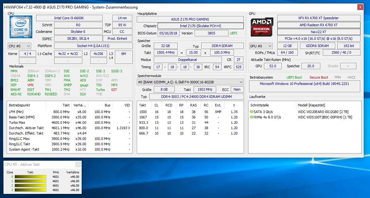
Task: Click the ECC Nein field in Speichermodule
Action: pyautogui.click(x=237, y=89)
